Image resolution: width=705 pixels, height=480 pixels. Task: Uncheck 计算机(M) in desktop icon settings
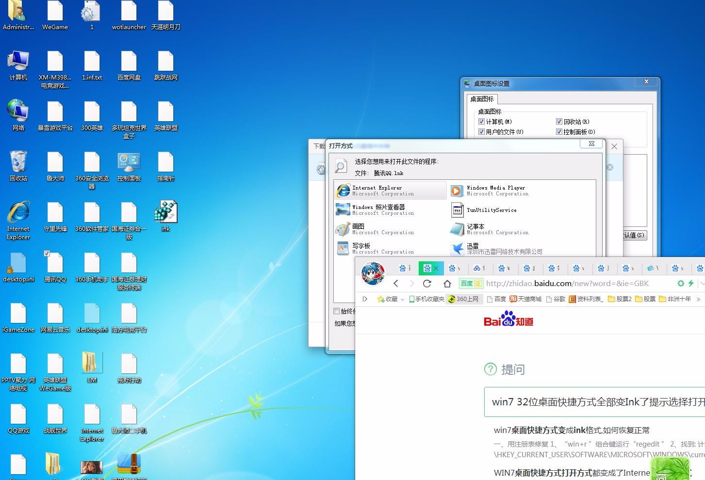481,122
